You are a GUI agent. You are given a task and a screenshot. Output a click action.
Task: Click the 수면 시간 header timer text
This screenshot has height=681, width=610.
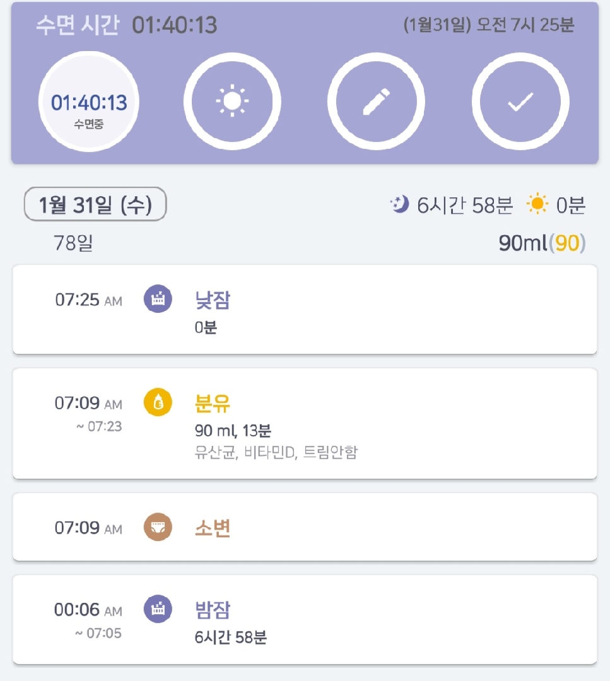pos(126,26)
